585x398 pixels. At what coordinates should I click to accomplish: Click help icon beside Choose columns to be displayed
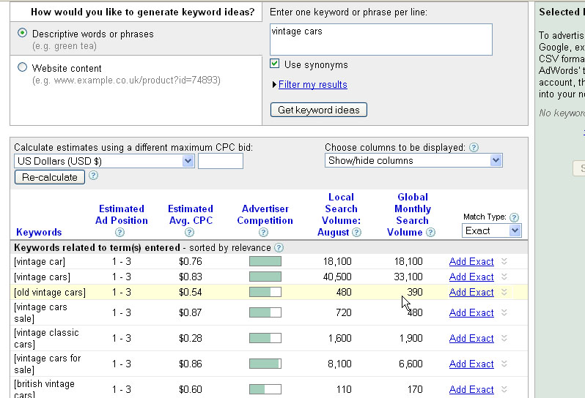coord(474,148)
